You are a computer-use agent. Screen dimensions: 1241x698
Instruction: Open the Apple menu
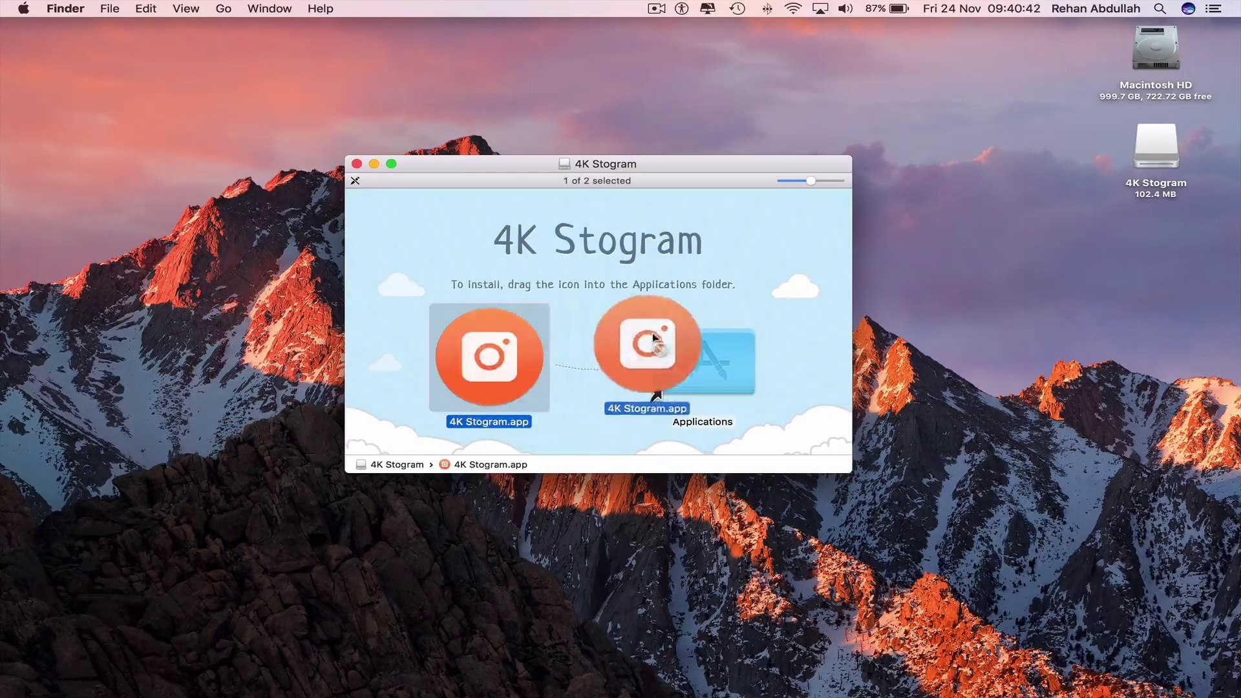coord(23,9)
